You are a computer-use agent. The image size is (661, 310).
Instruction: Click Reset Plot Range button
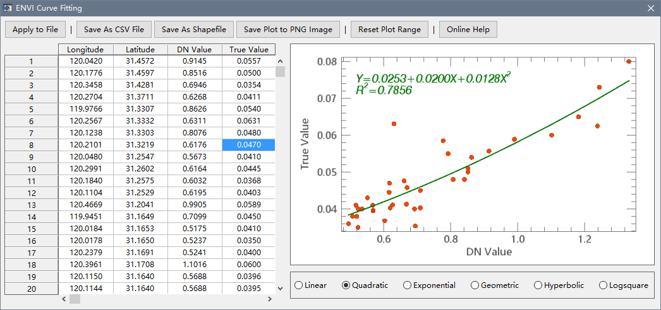coord(389,30)
